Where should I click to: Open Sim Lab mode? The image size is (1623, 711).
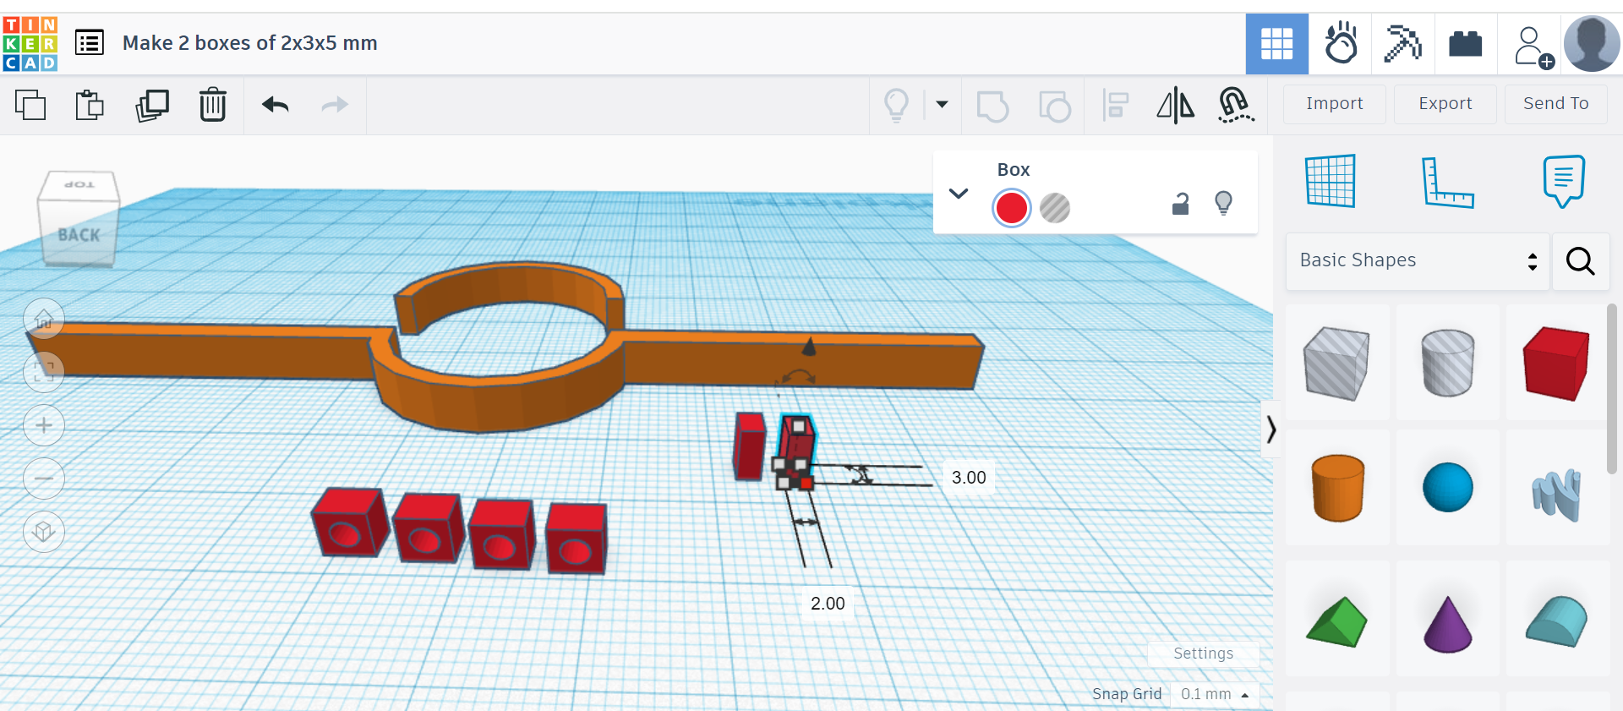click(x=1341, y=44)
